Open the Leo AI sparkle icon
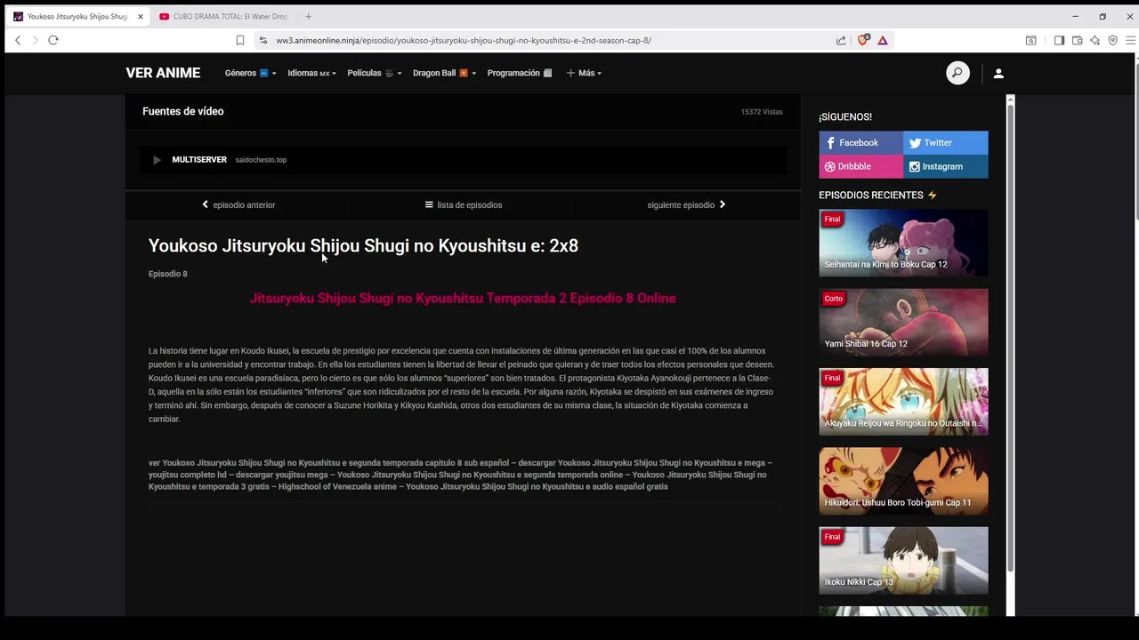Viewport: 1139px width, 640px height. (x=1095, y=40)
